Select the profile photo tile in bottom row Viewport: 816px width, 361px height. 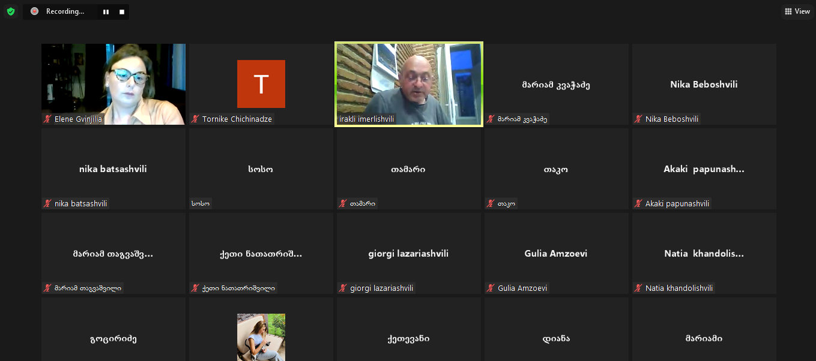click(261, 336)
